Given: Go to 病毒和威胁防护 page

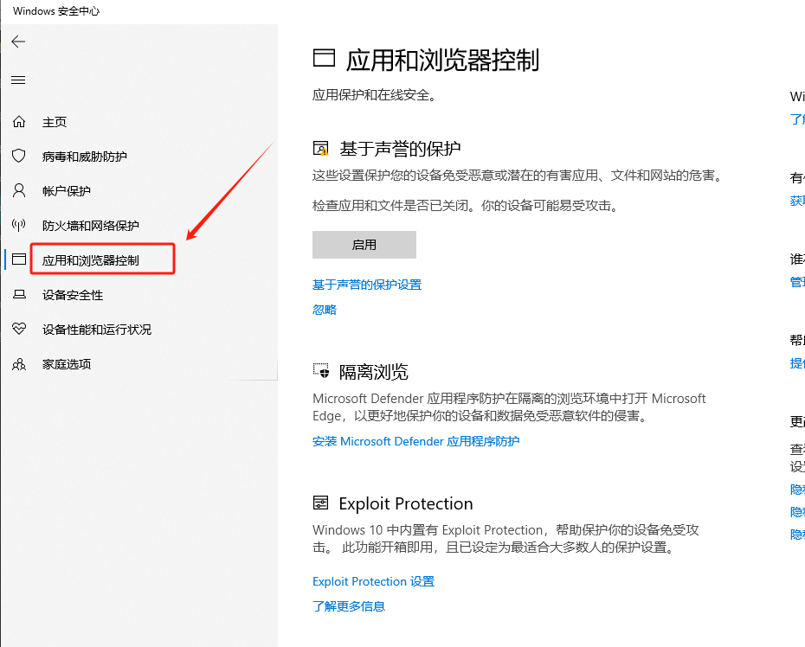Looking at the screenshot, I should coord(85,157).
